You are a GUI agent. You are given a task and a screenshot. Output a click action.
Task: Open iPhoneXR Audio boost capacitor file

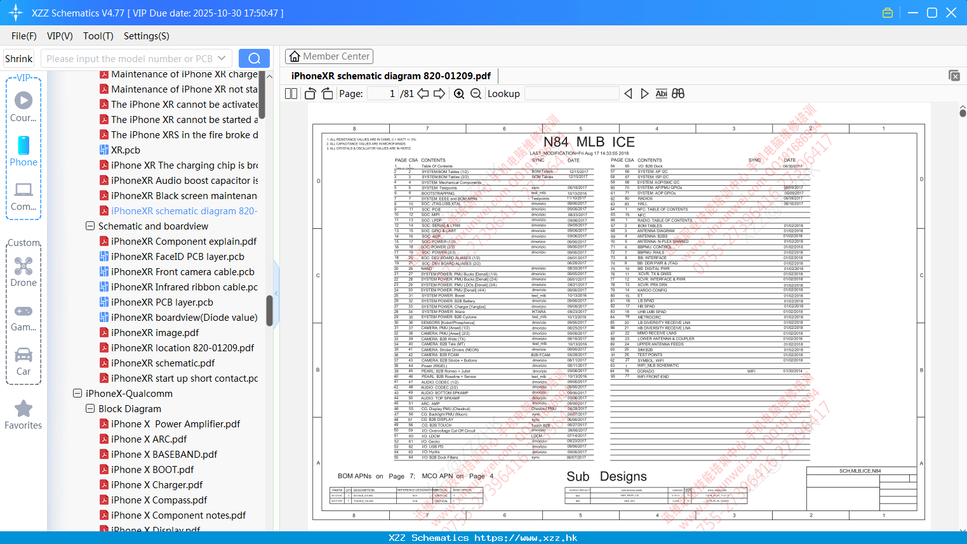(x=178, y=181)
